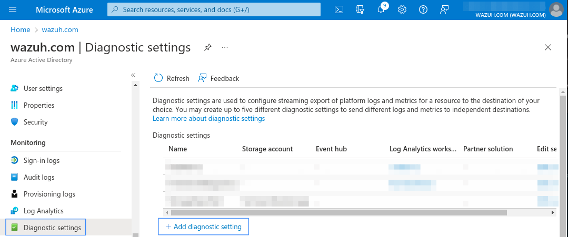Screen dimensions: 568x237
Task: Open Directories and subscriptions filter icon
Action: 360,10
